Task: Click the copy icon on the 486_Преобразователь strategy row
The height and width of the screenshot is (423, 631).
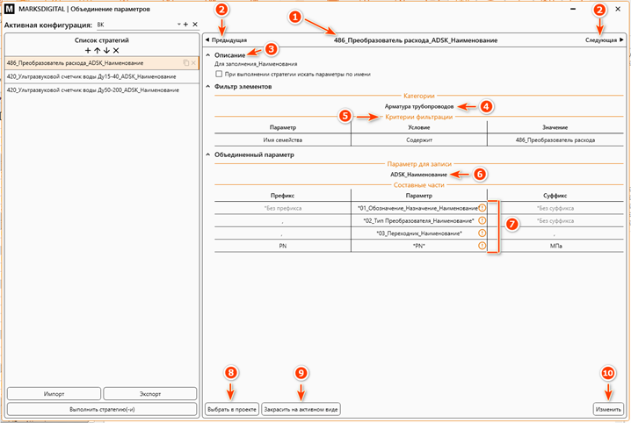Action: 185,64
